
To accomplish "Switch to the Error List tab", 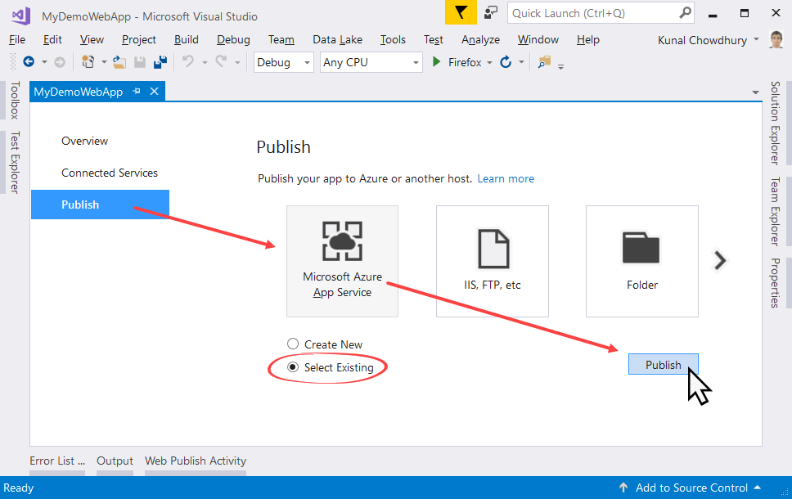I will click(x=57, y=461).
